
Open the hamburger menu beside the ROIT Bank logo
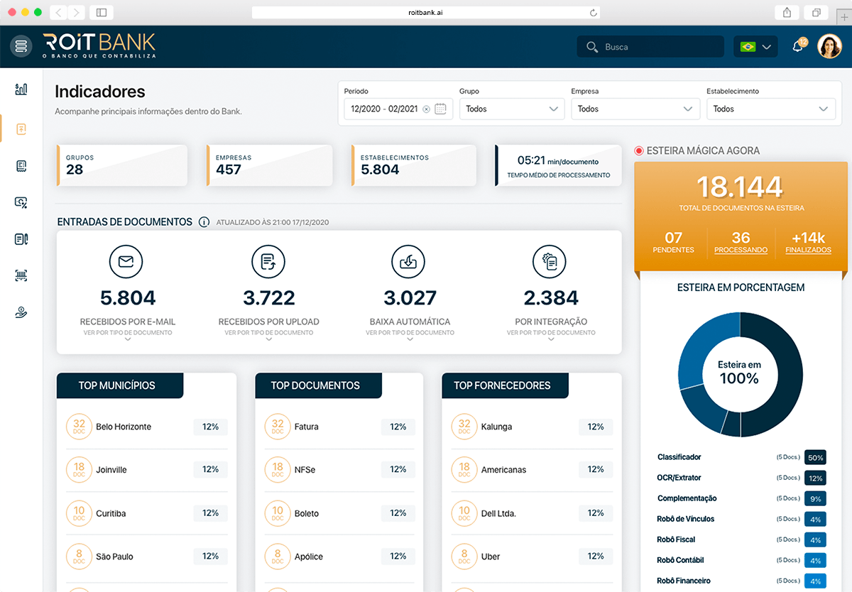(x=21, y=46)
